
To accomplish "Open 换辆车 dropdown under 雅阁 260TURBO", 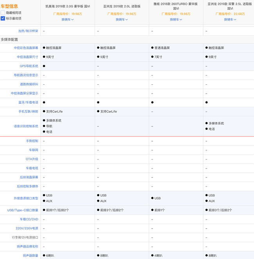I will coord(176,20).
